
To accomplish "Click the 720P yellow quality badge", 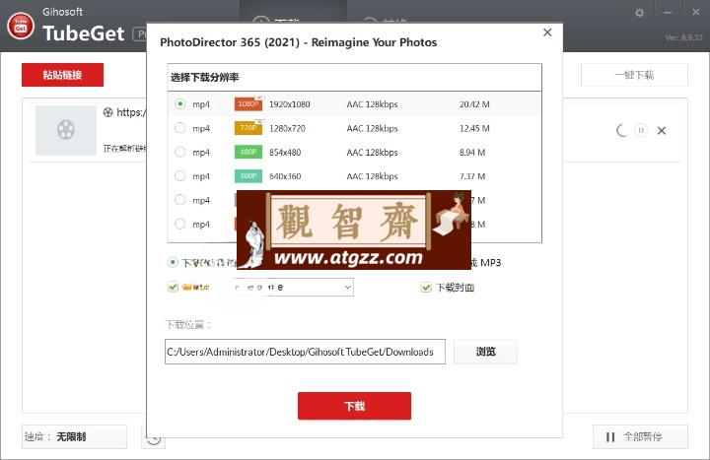I will coord(248,128).
